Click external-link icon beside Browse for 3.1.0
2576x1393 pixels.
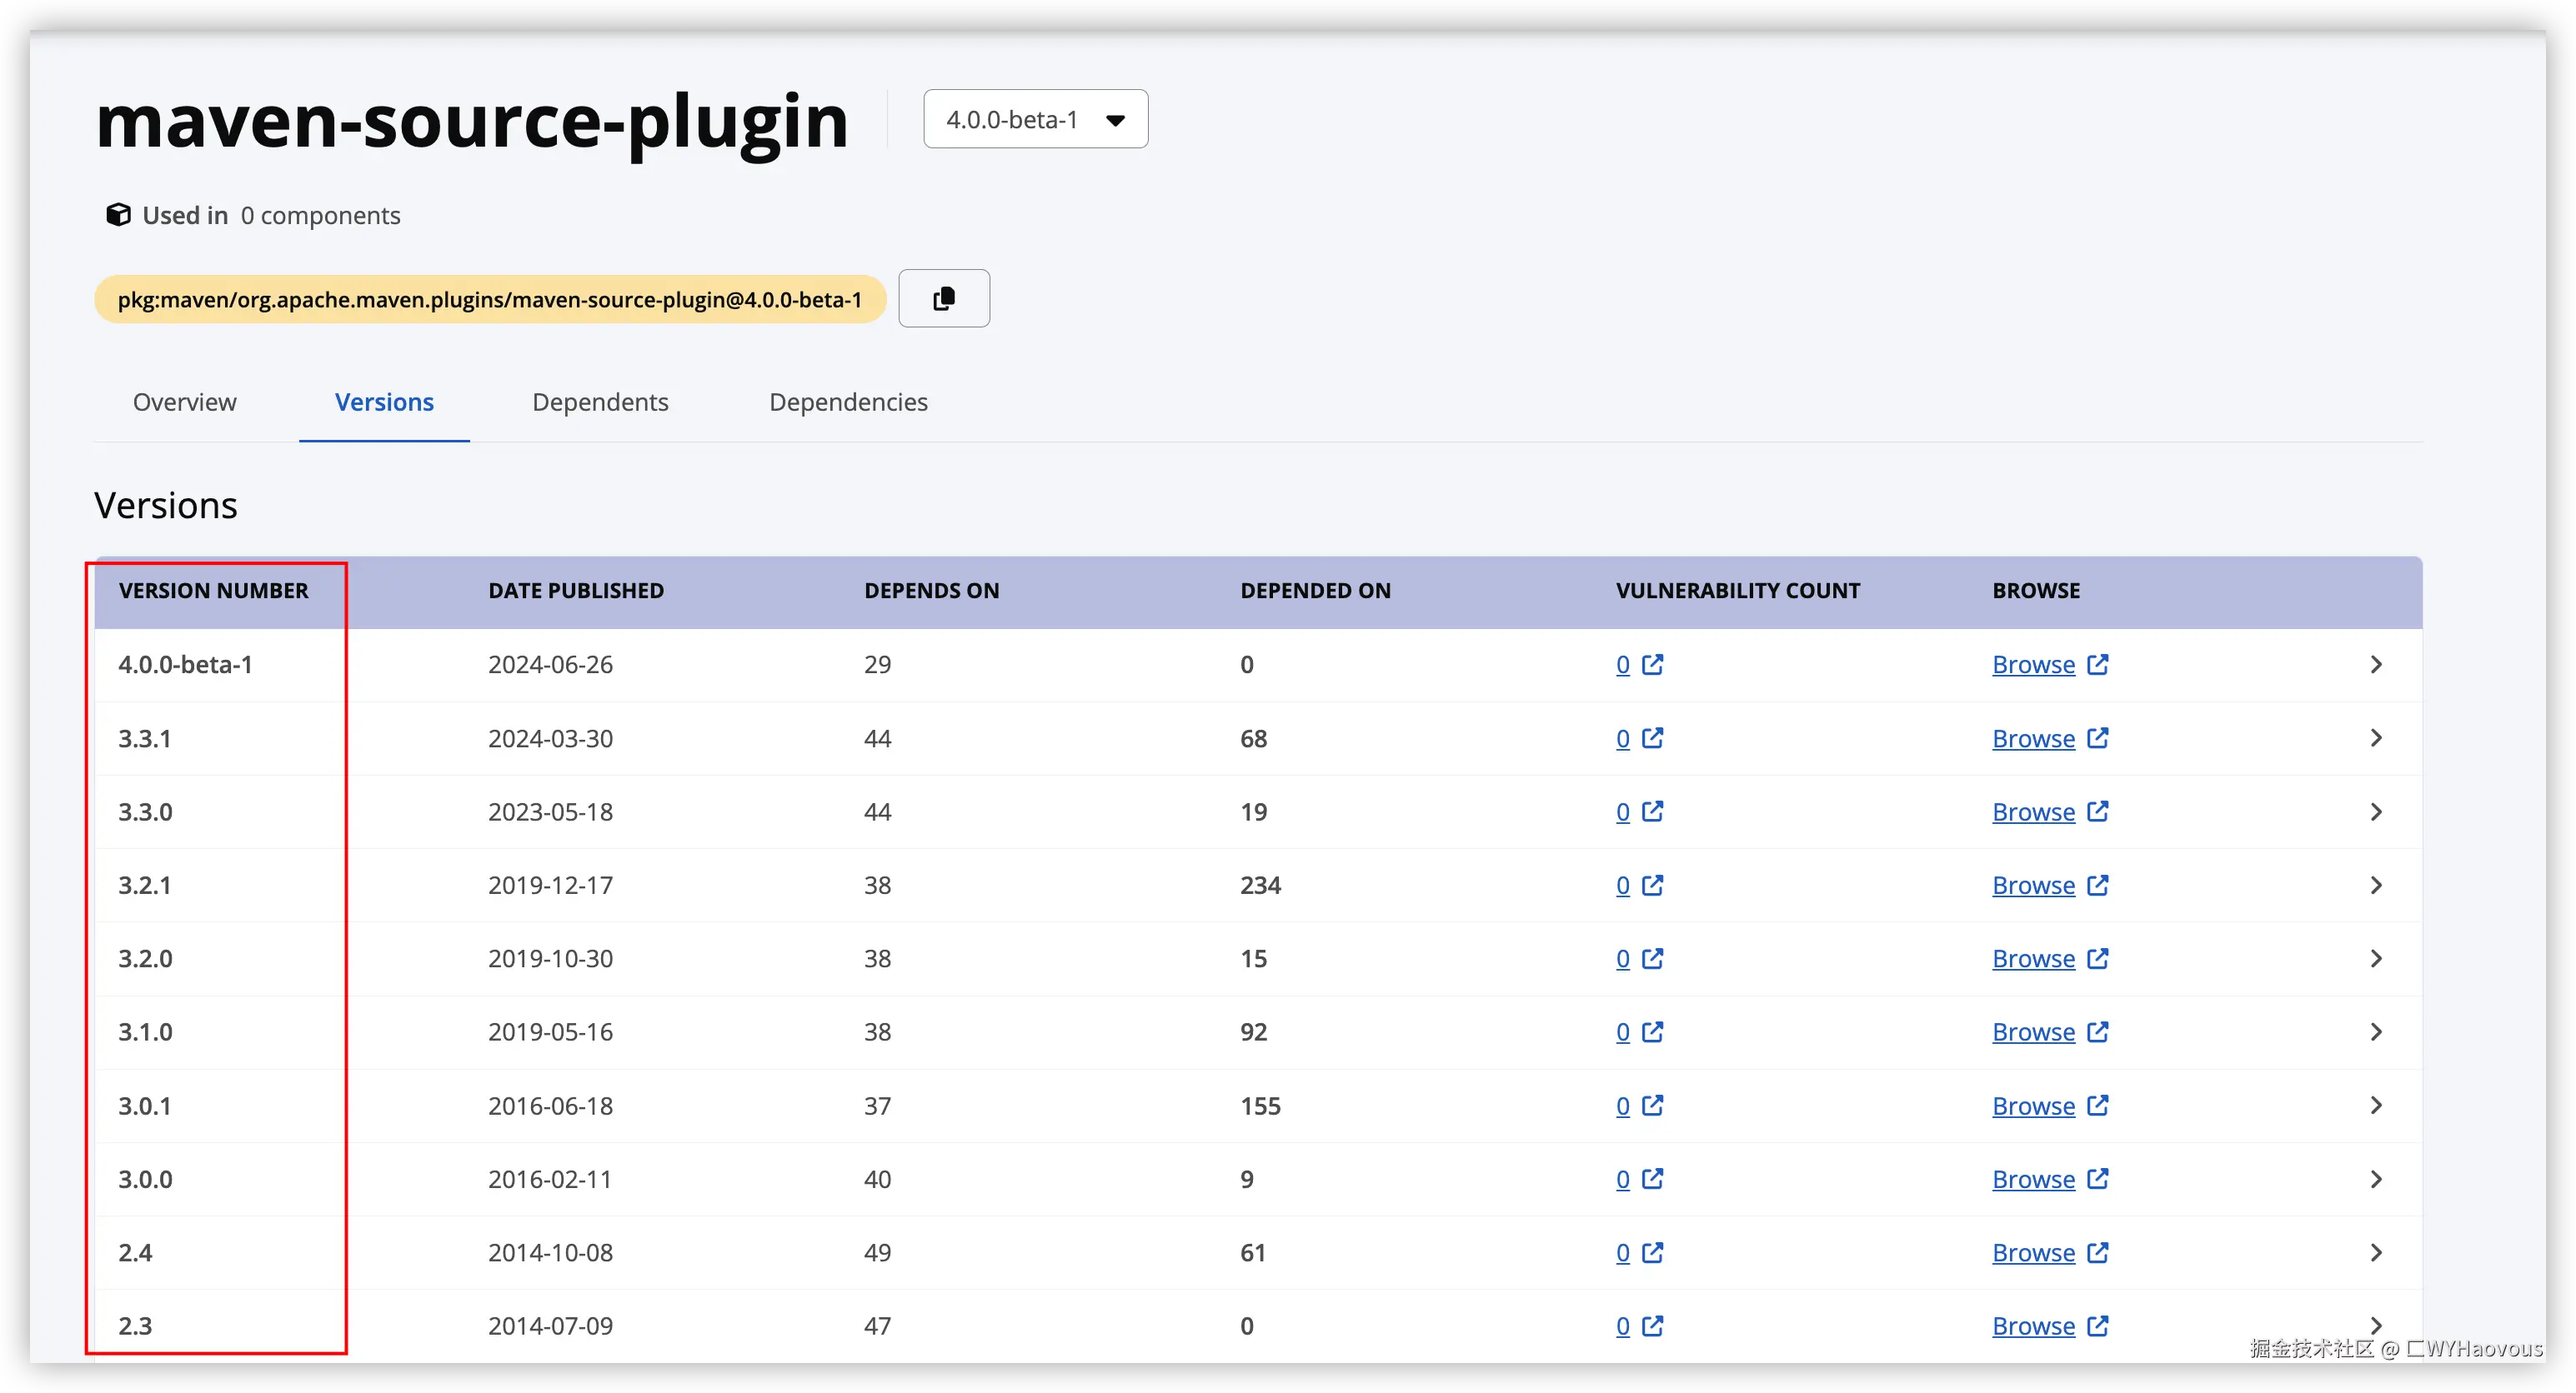[x=2098, y=1031]
